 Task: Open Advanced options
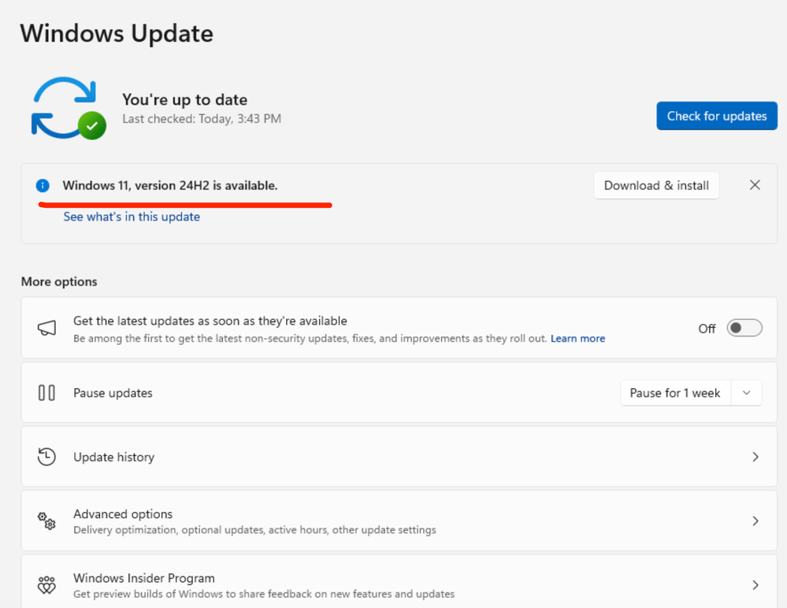(399, 521)
